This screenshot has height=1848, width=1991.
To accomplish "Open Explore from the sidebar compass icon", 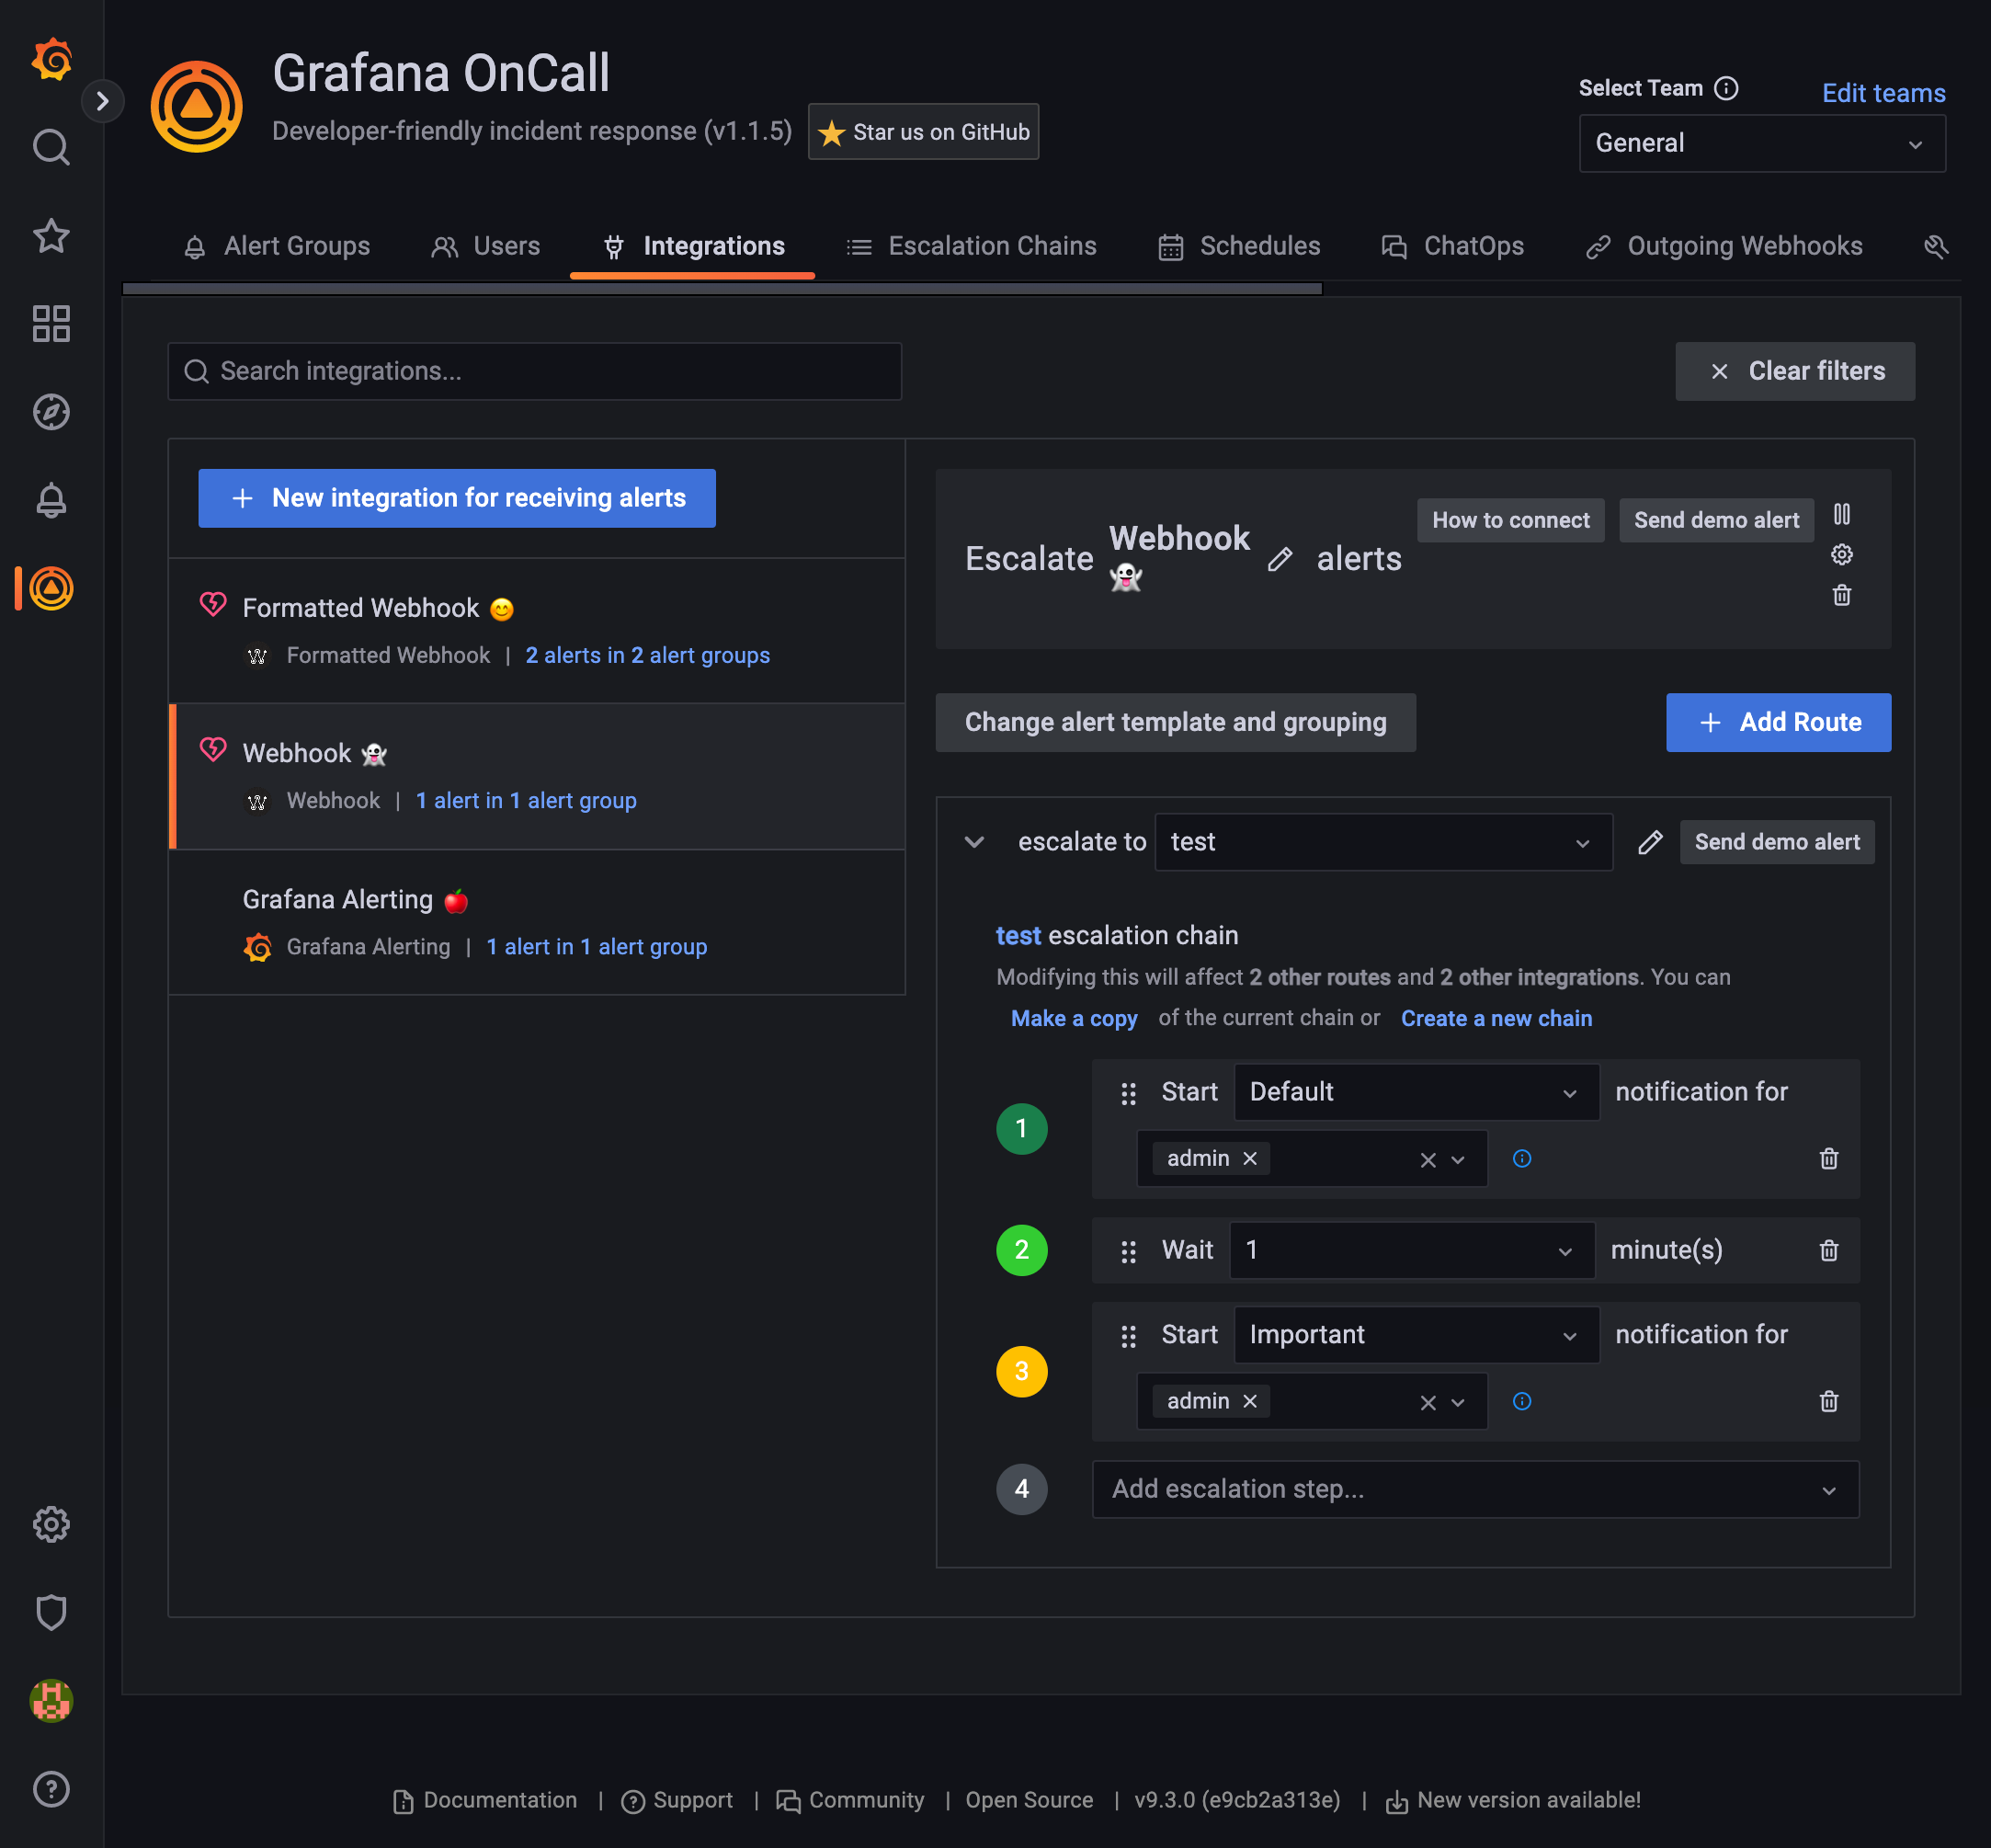I will 51,411.
